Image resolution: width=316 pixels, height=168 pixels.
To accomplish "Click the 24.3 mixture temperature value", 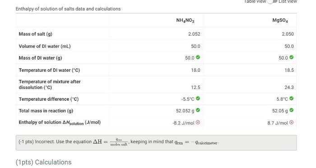I will tap(289, 87).
